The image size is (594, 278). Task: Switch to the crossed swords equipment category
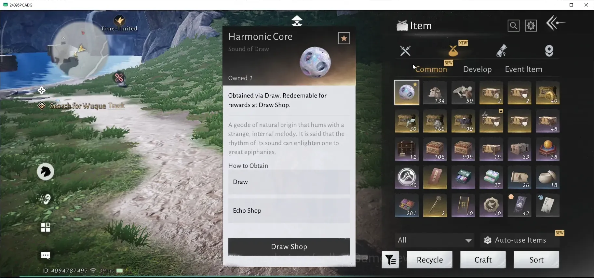(x=405, y=51)
